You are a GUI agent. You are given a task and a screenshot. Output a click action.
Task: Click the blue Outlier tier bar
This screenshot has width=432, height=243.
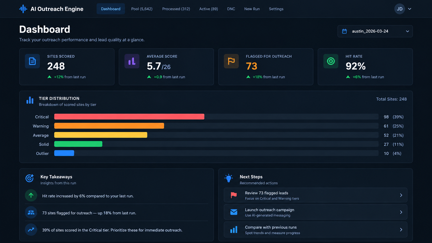(64, 153)
